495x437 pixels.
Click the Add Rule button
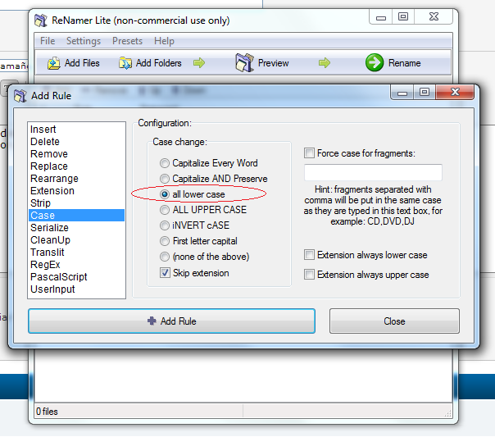tap(171, 321)
